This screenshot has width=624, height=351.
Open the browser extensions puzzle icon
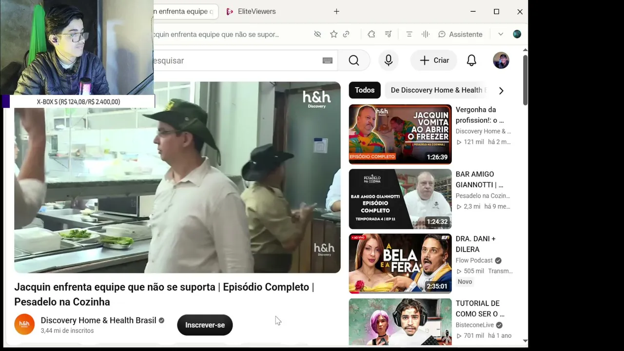click(x=371, y=34)
